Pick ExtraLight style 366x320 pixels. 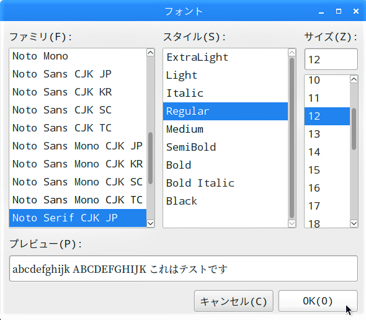[x=225, y=58]
